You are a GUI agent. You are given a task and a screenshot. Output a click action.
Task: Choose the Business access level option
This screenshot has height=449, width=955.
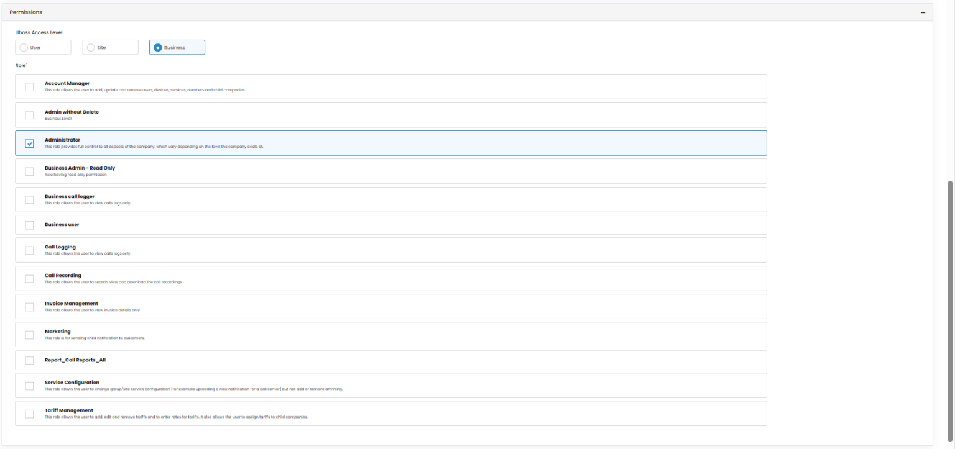click(158, 48)
